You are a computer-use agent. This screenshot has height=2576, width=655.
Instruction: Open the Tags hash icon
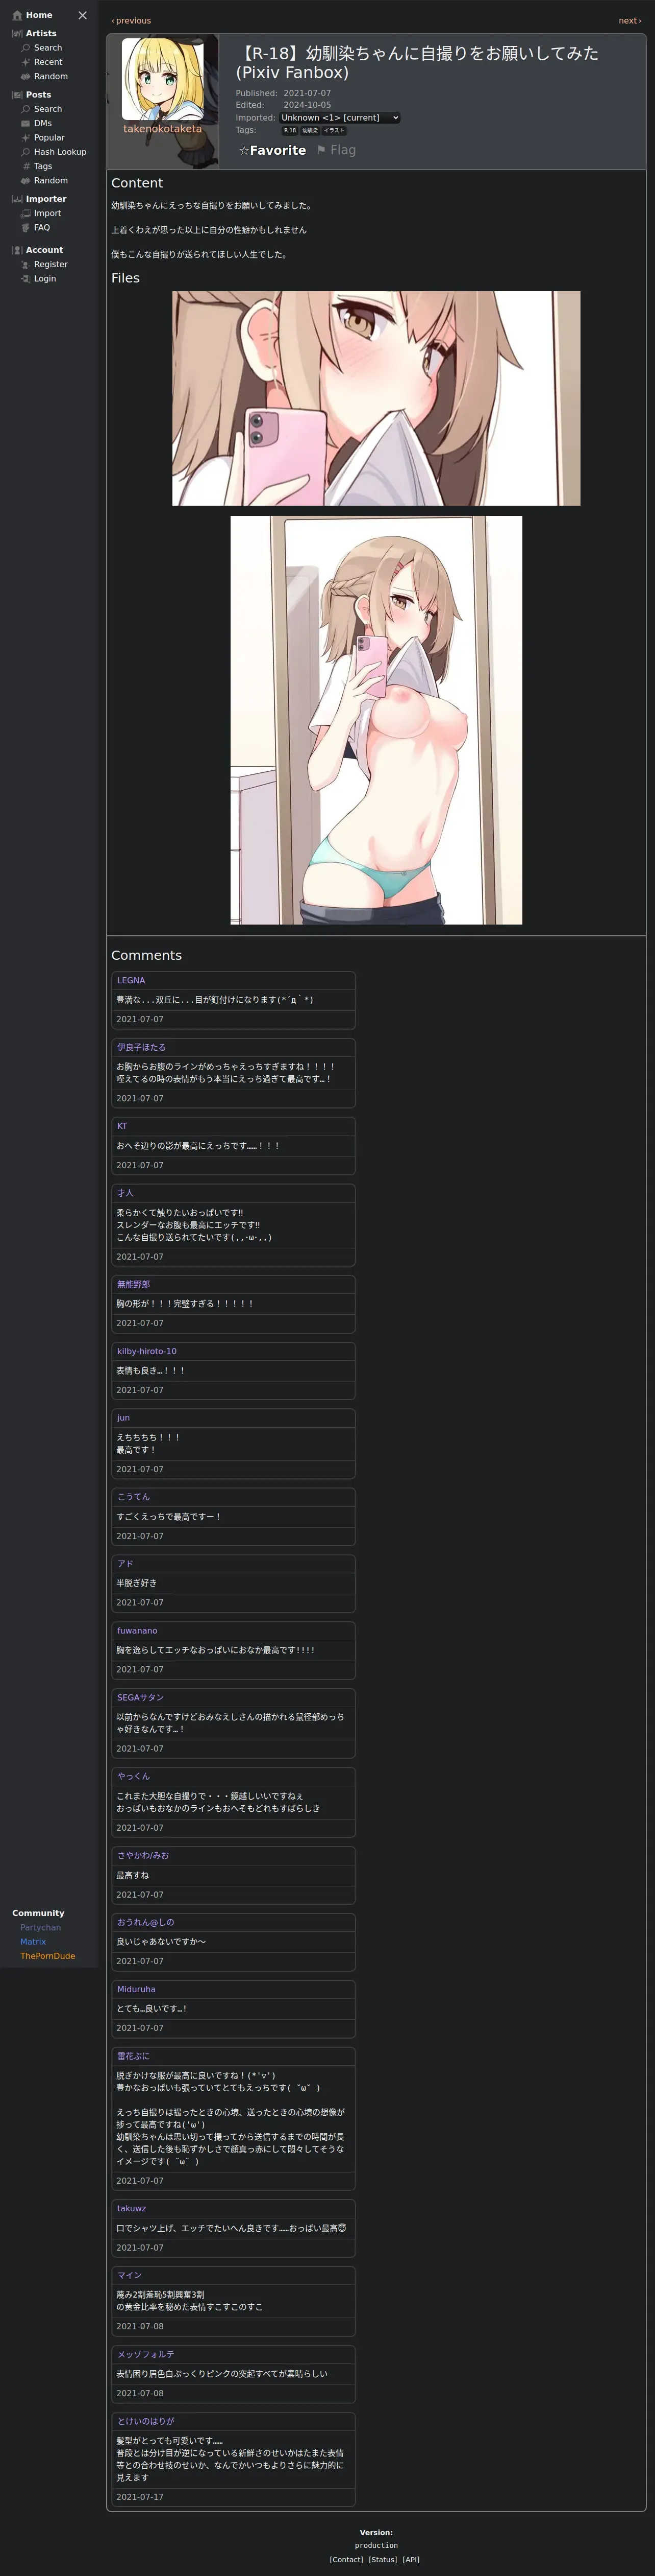click(x=26, y=167)
